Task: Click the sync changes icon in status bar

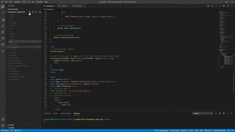Action: click(x=11, y=131)
